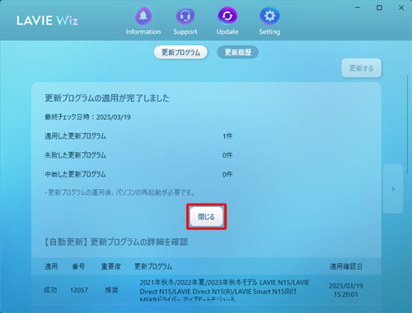
Task: Click 最終チェック日時:2025/03/19 text
Action: (x=87, y=117)
